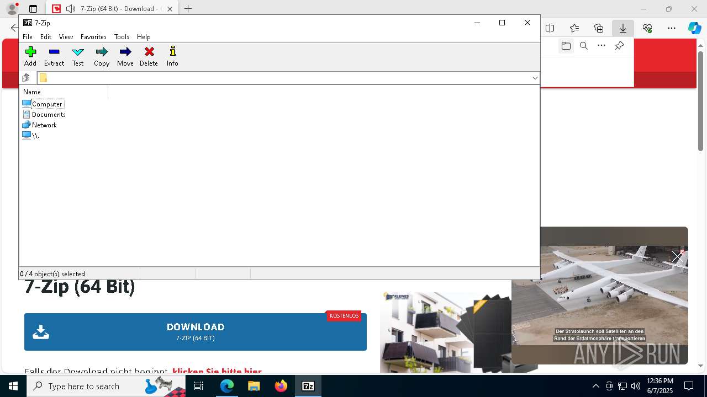The width and height of the screenshot is (707, 397).
Task: Open Firefox from the taskbar
Action: coord(281,386)
